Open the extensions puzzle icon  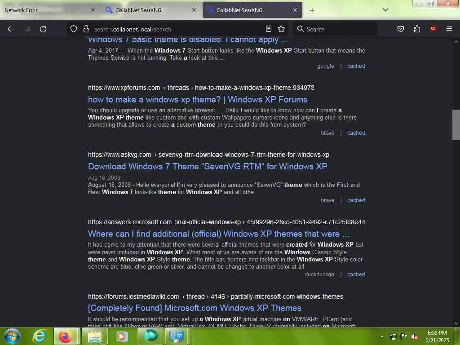point(417,29)
